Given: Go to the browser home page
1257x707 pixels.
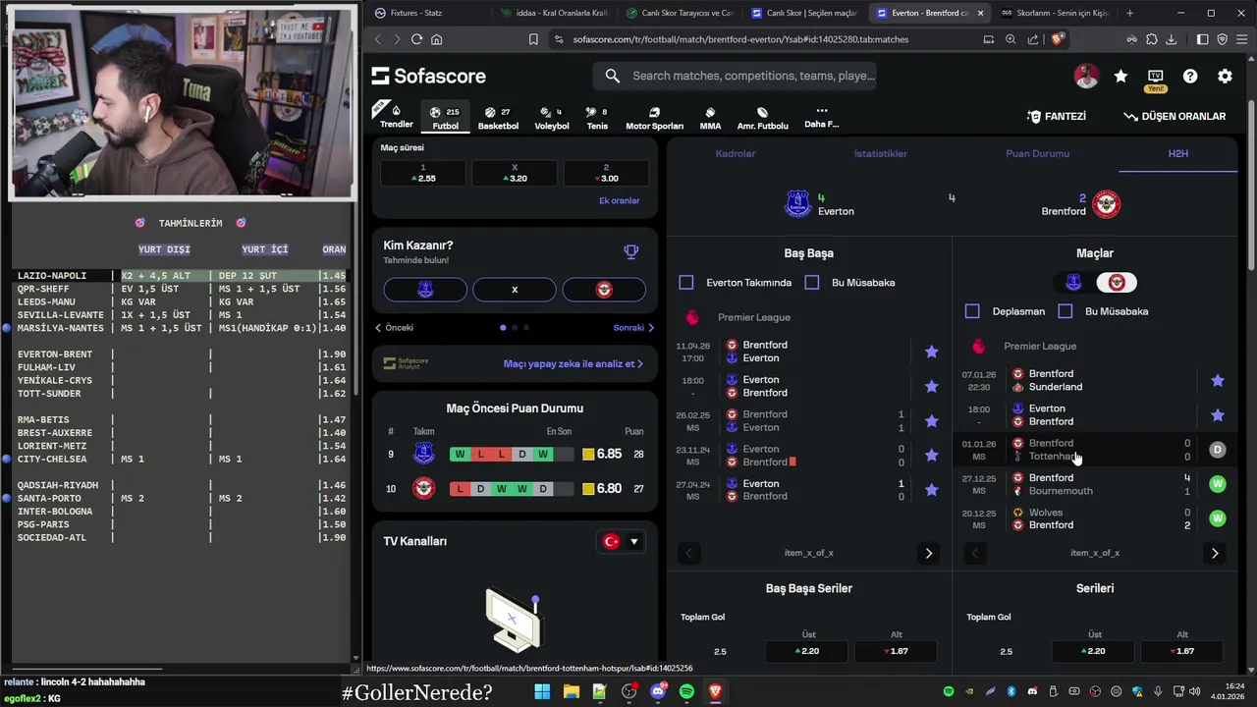Looking at the screenshot, I should point(437,39).
